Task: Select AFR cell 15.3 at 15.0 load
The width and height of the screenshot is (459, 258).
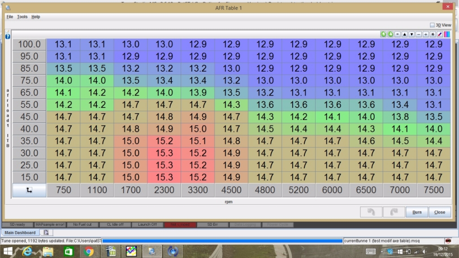Action: coord(164,177)
